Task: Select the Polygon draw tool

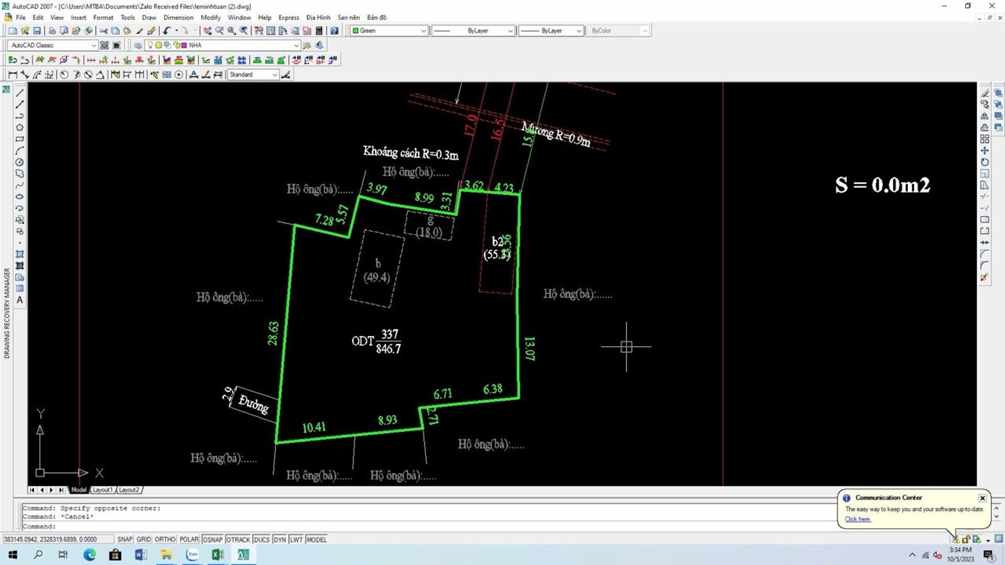Action: tap(19, 128)
